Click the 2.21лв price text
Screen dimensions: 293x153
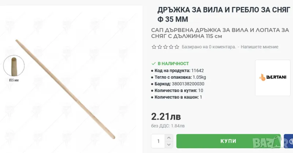[x=166, y=116]
